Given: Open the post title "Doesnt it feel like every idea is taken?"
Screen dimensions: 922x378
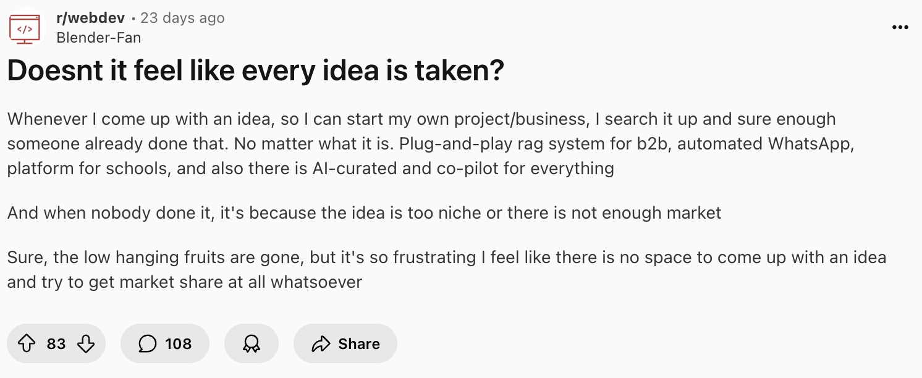Looking at the screenshot, I should (256, 72).
